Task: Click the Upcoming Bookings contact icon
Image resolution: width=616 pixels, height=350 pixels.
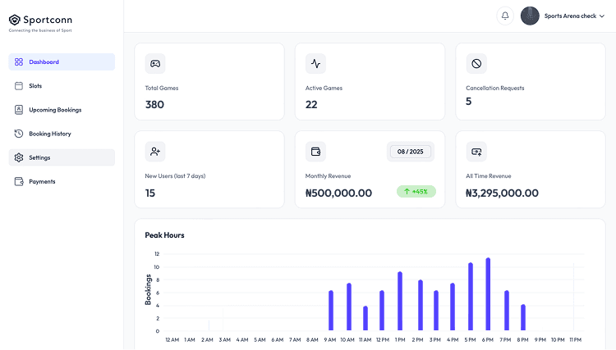Action: tap(19, 110)
